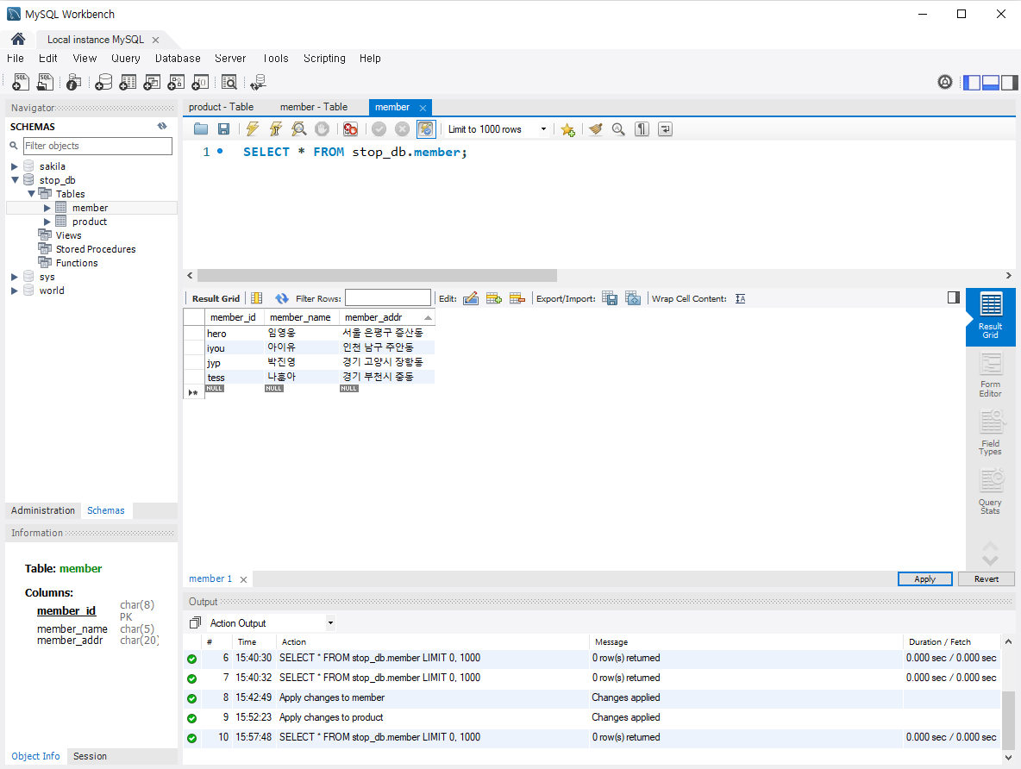
Task: Toggle Wrap Cell Content icon
Action: (x=741, y=298)
